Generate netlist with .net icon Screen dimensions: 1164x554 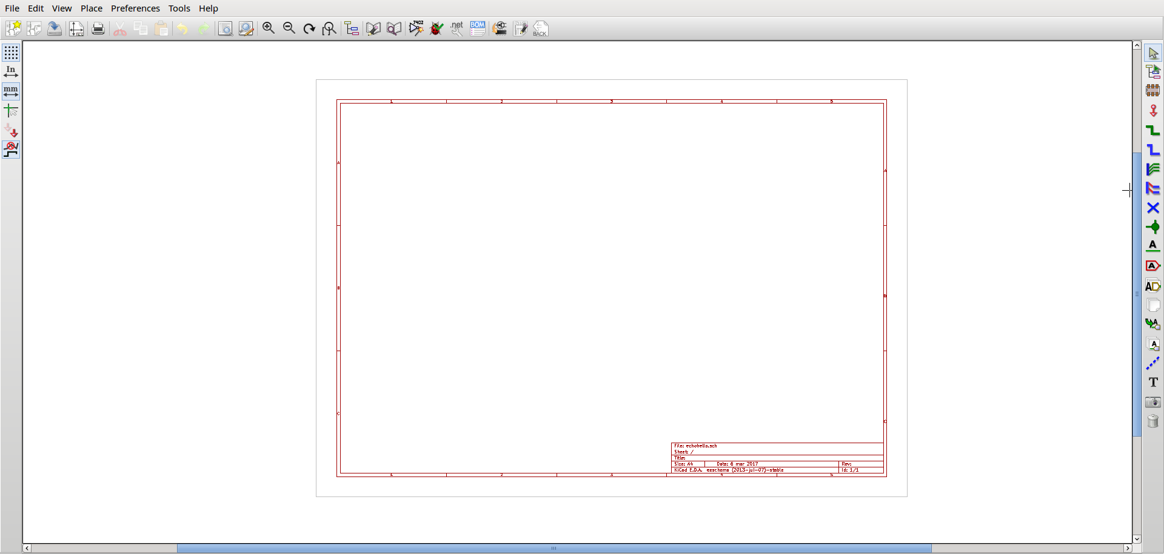tap(457, 28)
